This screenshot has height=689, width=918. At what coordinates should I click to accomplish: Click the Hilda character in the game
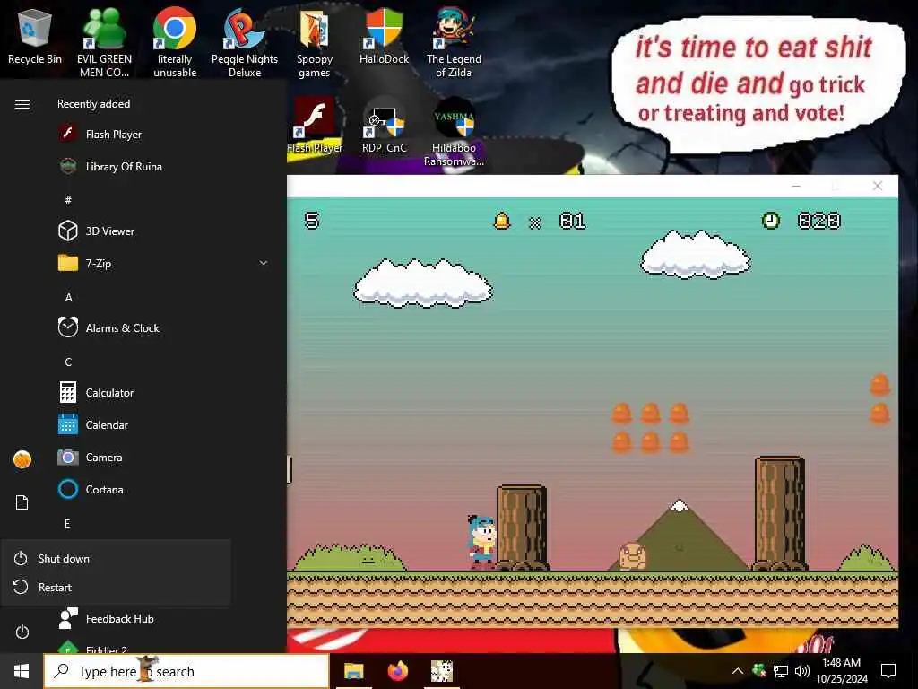tap(481, 542)
